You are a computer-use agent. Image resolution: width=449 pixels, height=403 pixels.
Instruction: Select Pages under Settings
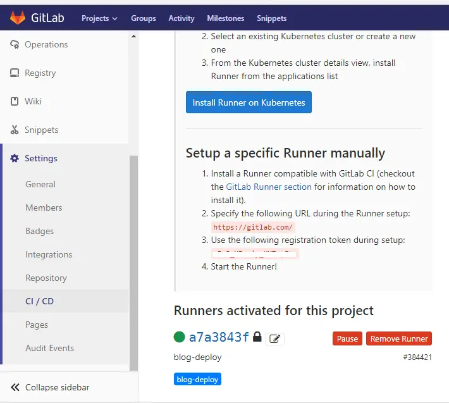point(37,325)
